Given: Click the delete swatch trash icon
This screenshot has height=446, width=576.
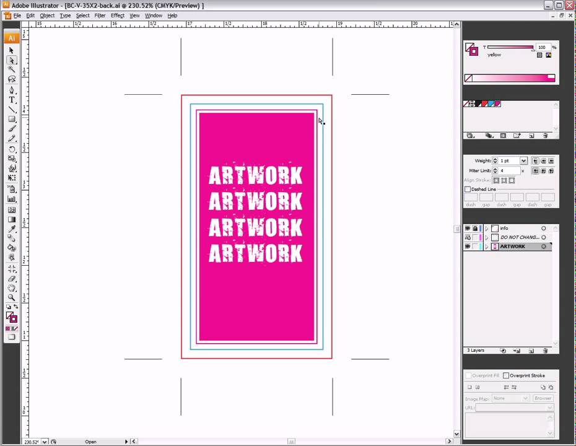Looking at the screenshot, I should [x=545, y=136].
